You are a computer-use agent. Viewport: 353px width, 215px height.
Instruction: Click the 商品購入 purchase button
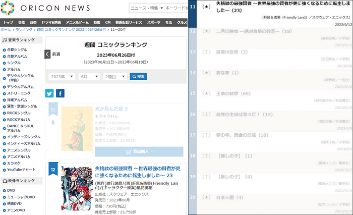pos(139,152)
